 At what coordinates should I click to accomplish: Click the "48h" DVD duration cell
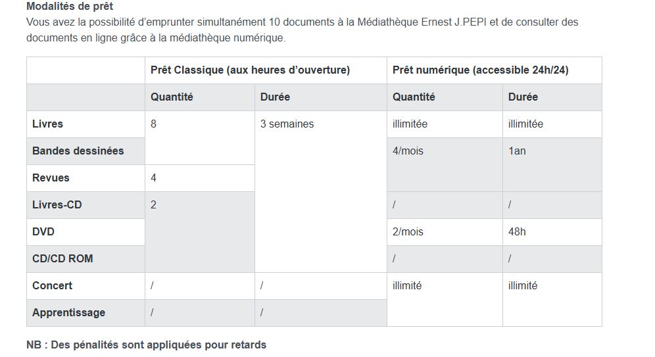(x=517, y=231)
